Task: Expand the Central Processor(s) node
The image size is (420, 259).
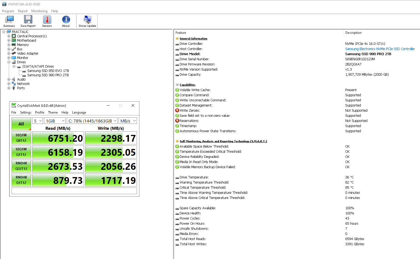Action: click(9, 36)
